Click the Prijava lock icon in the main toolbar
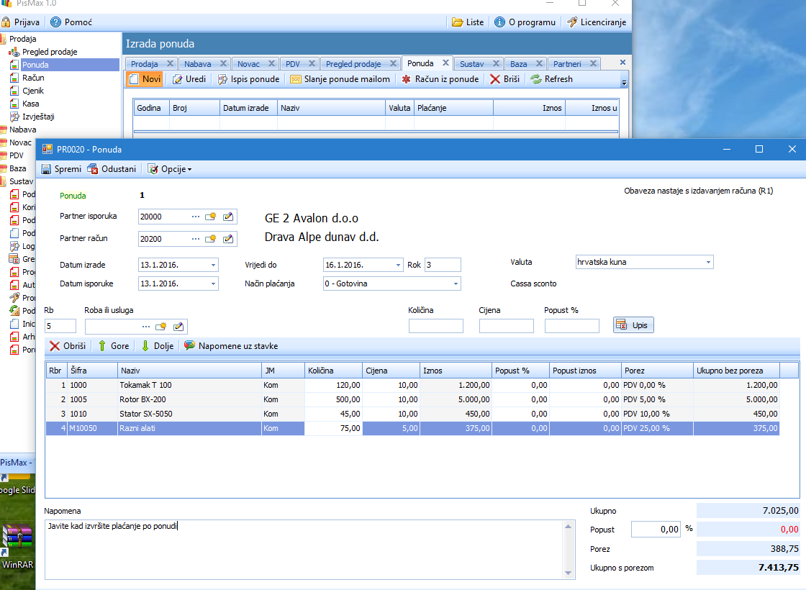Screen dimensions: 806x590 point(6,22)
